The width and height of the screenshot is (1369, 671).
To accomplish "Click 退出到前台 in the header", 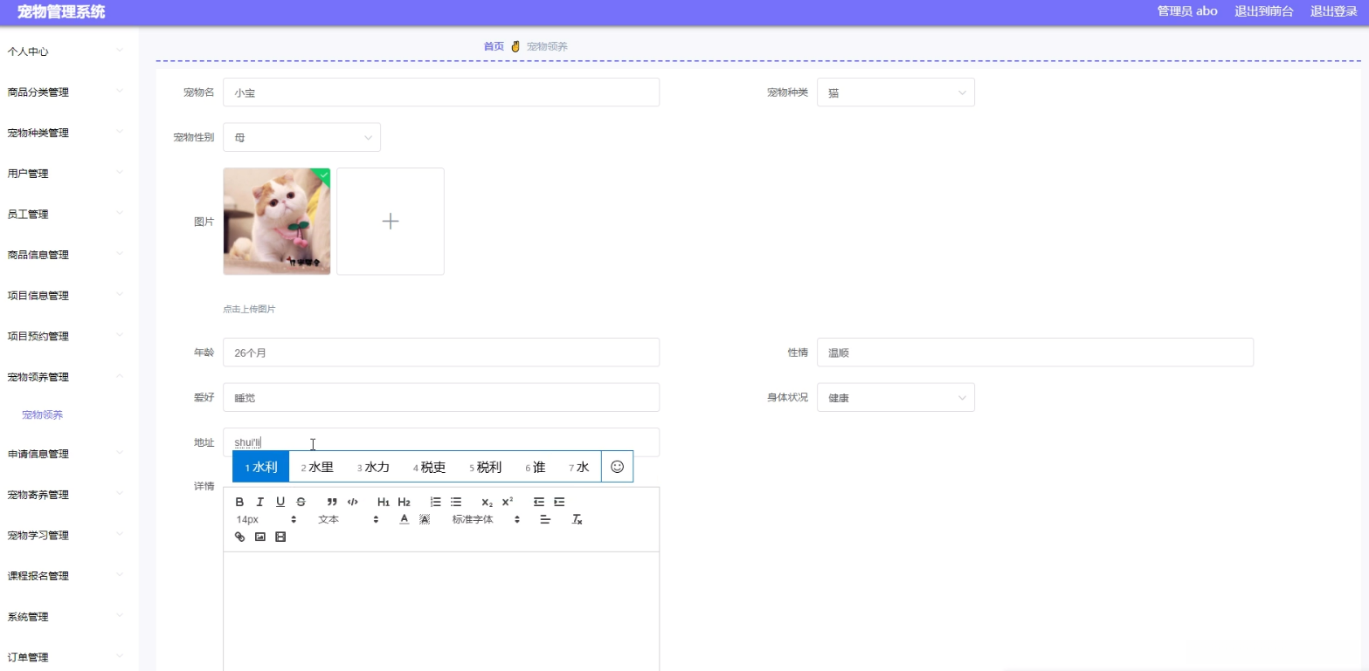I will pos(1263,11).
